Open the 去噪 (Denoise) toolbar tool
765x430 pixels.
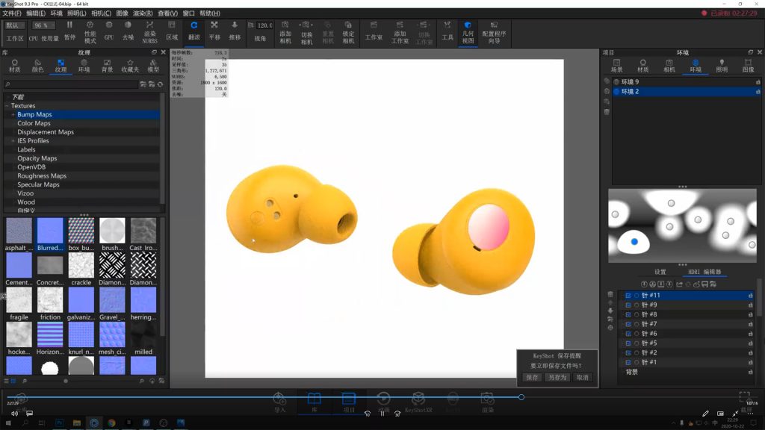pos(128,30)
